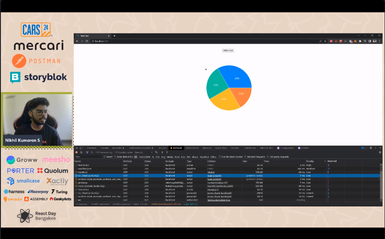Toggle the browser side panel icon

tap(370, 41)
